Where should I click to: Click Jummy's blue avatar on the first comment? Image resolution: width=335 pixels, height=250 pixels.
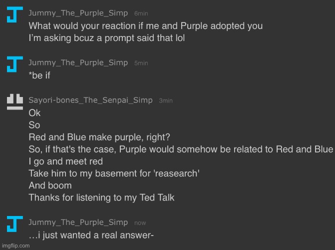pos(15,14)
